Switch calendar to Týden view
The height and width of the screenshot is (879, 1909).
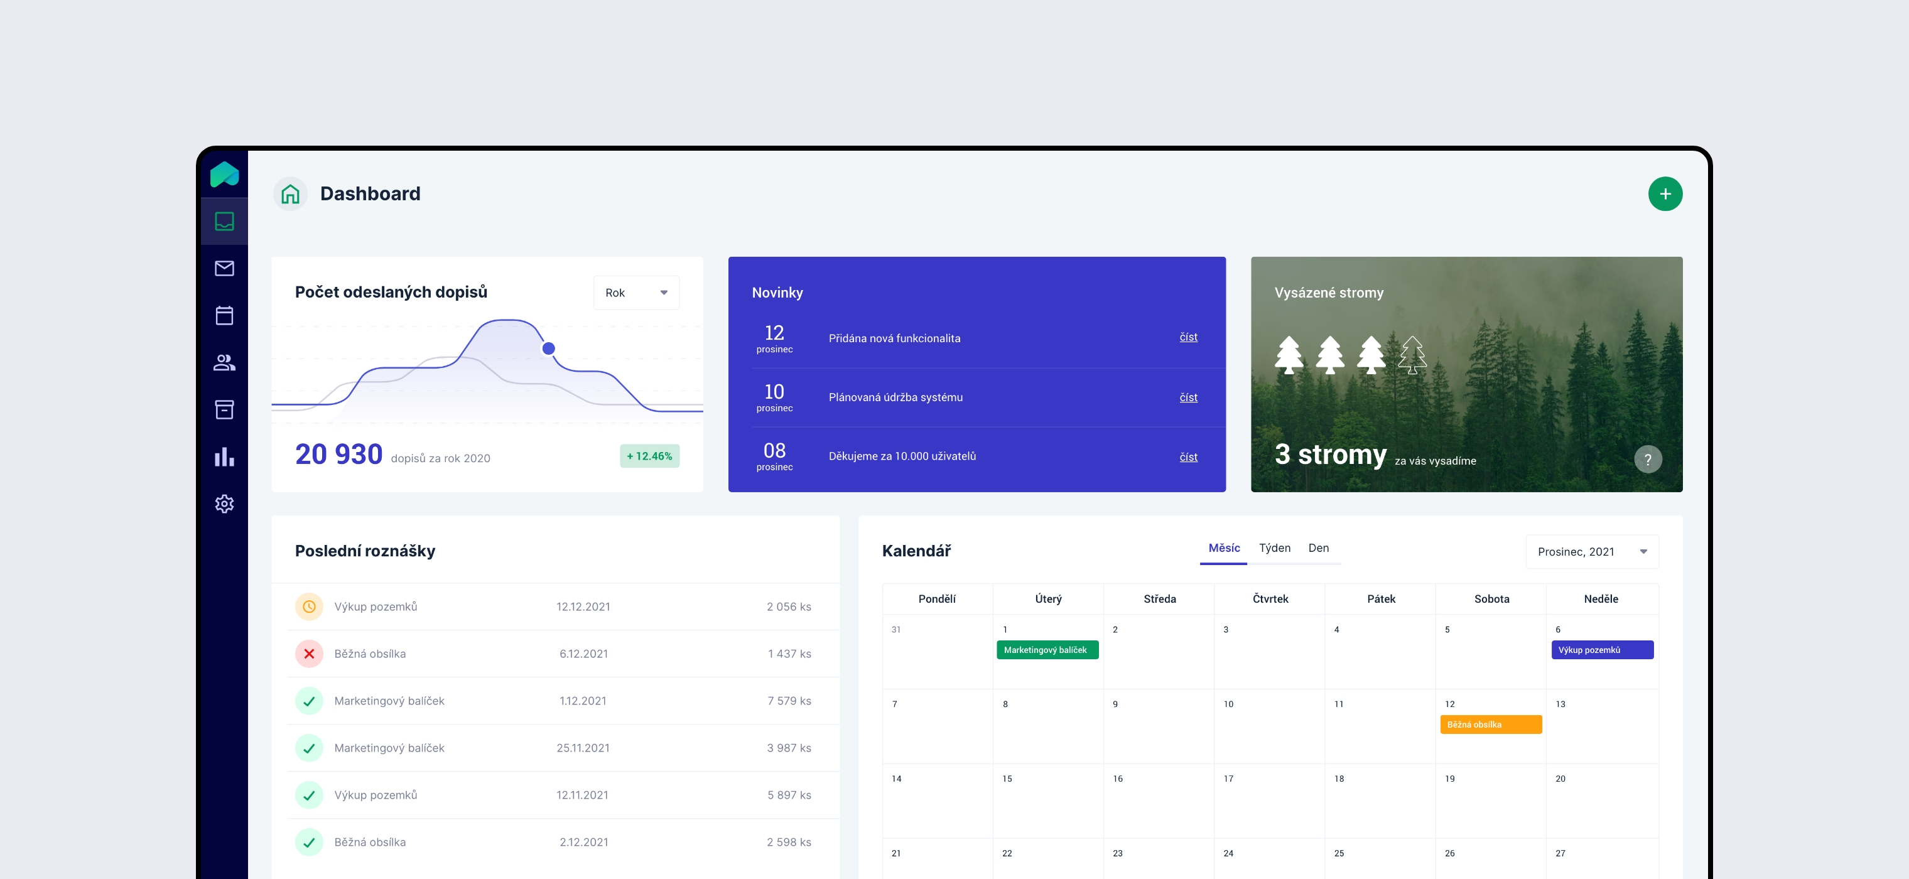(1274, 547)
